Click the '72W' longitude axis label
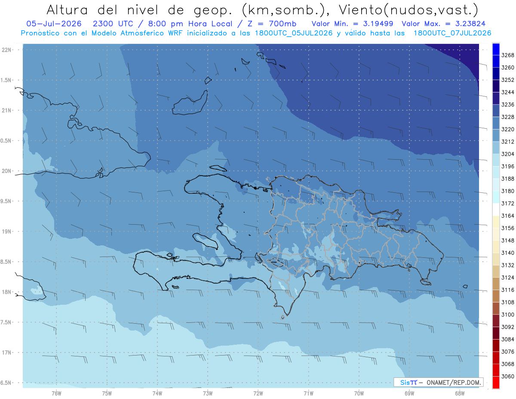Viewport: 516px width, 399px height. 258,393
